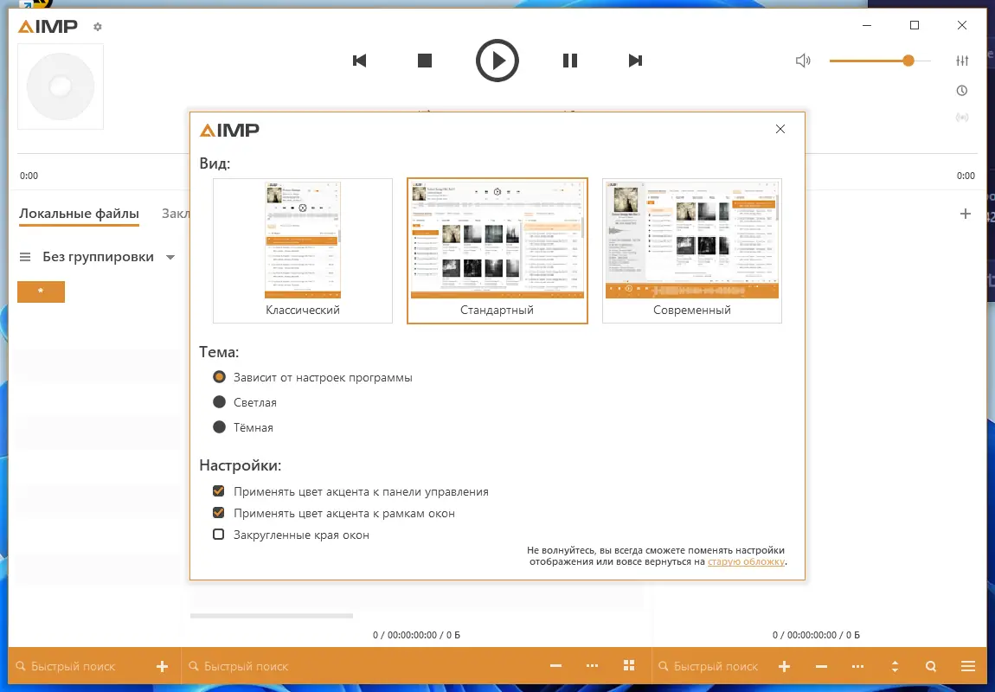This screenshot has width=995, height=692.
Task: Open sorting up-down arrows icon
Action: click(x=895, y=667)
